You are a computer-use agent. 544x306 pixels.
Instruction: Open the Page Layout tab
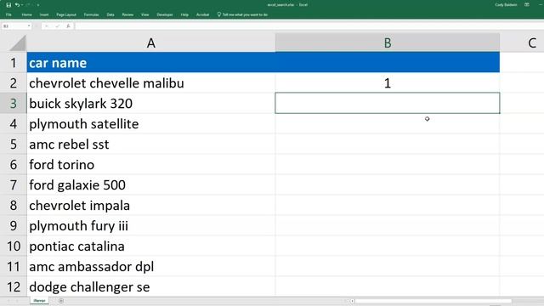click(x=66, y=14)
